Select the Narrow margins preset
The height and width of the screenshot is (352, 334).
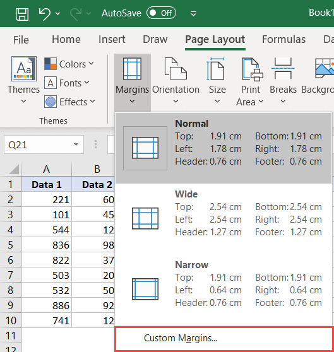click(x=224, y=290)
